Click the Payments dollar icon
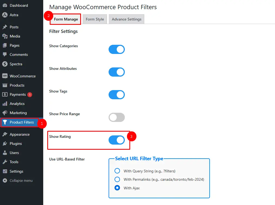Screen dimensions: 275x205 pos(5,94)
